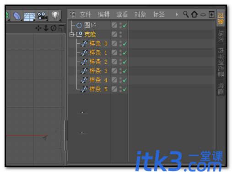
Task: Toggle green enable checkmark of 样条 2
Action: (125, 62)
